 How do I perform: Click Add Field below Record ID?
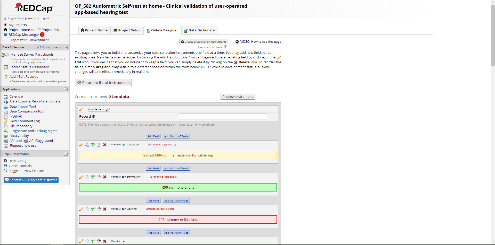[153, 136]
